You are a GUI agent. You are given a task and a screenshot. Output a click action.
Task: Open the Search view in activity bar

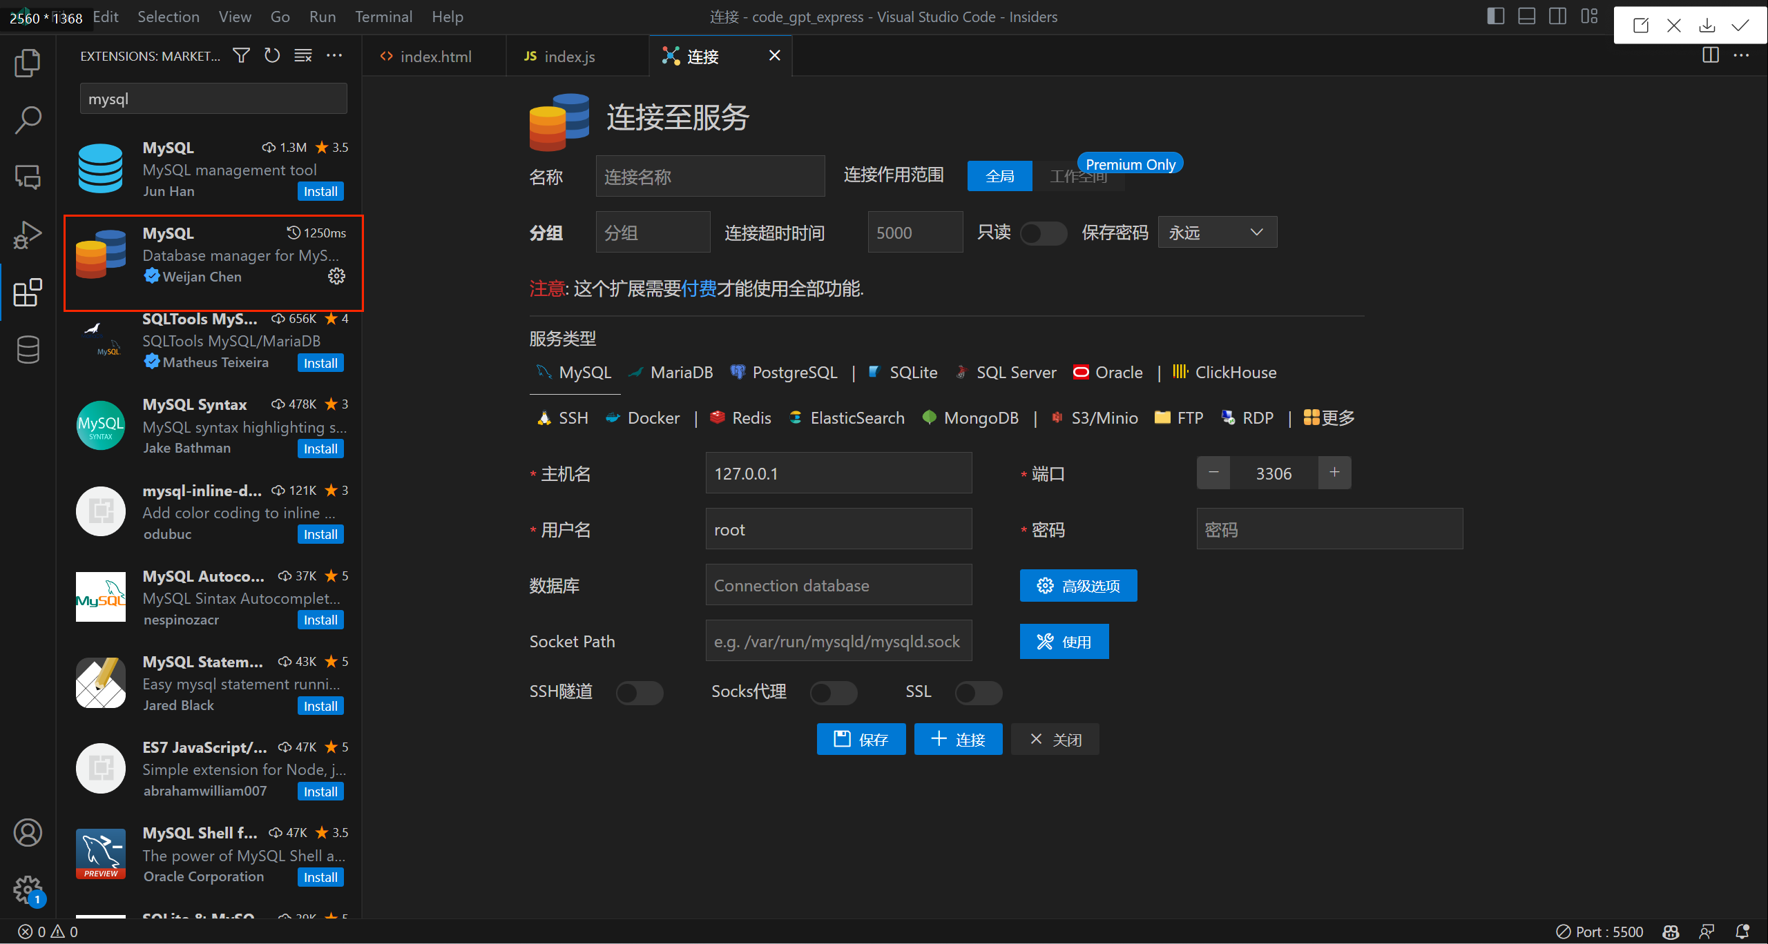[28, 120]
